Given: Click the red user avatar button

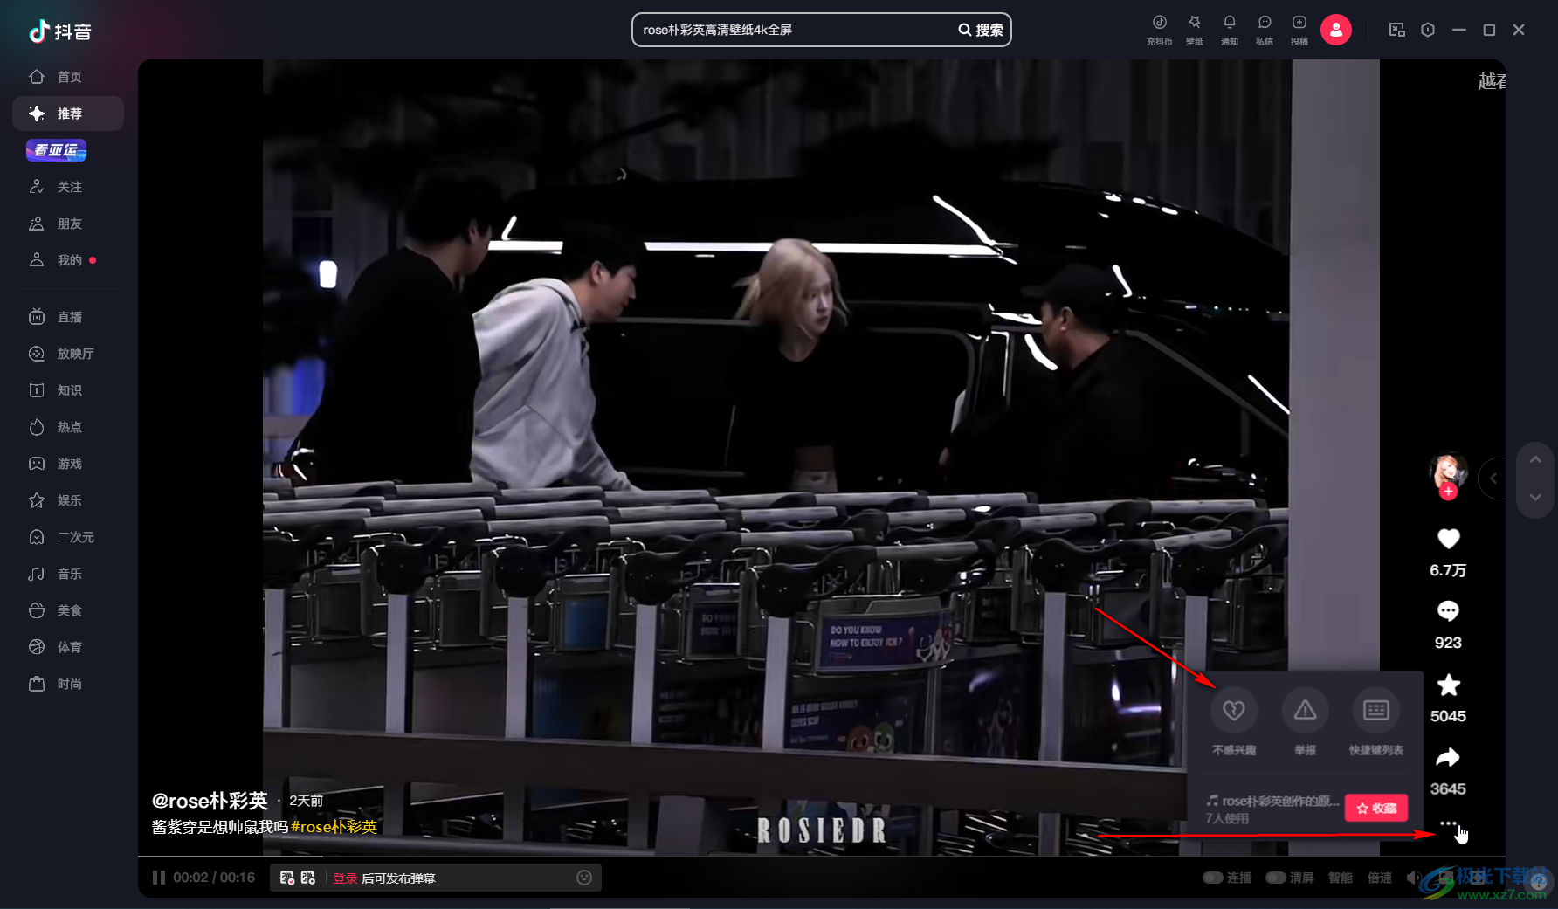Looking at the screenshot, I should click(x=1336, y=30).
